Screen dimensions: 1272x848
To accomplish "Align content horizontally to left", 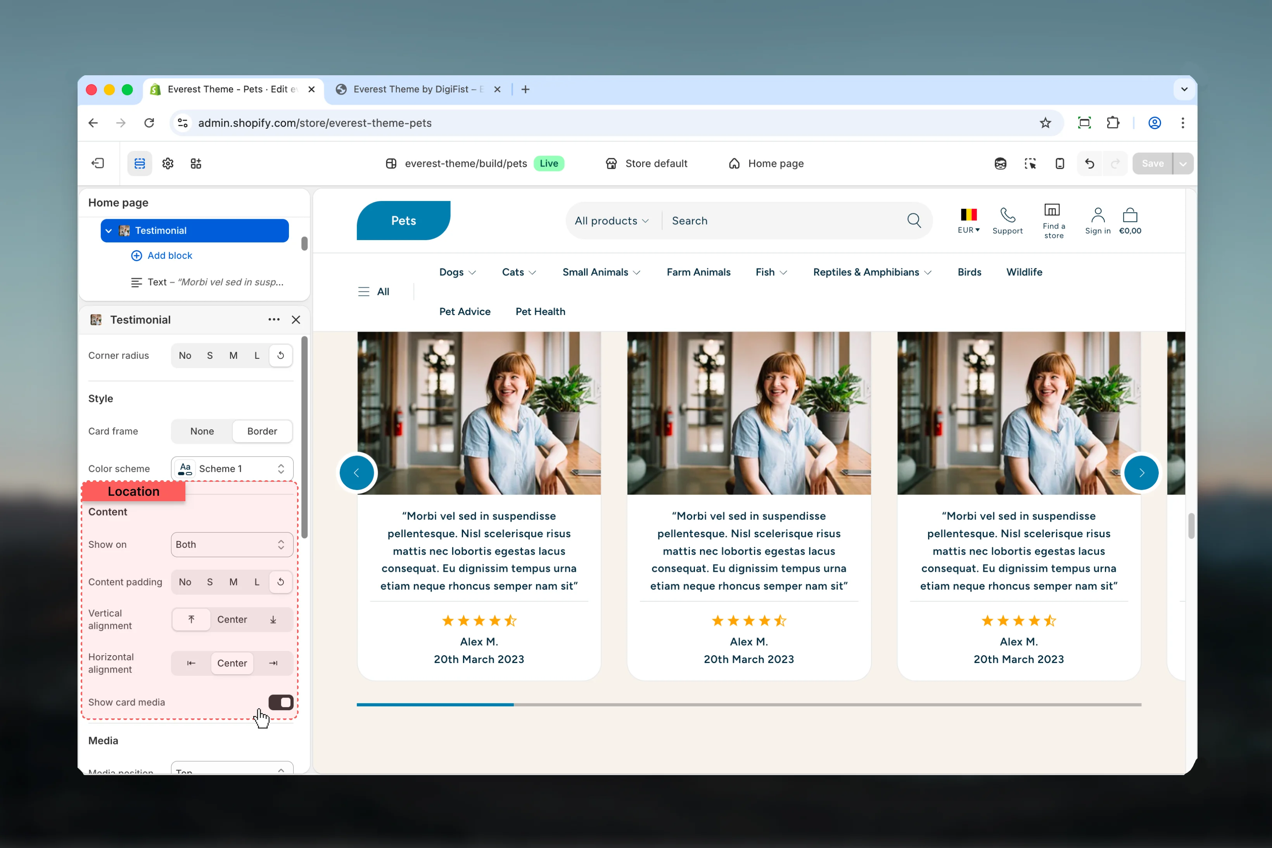I will [191, 663].
